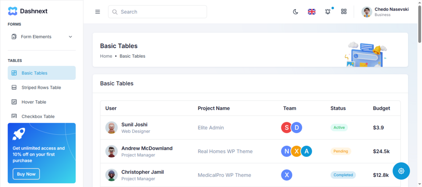The height and width of the screenshot is (187, 422).
Task: Open notifications bell icon
Action: pyautogui.click(x=328, y=12)
